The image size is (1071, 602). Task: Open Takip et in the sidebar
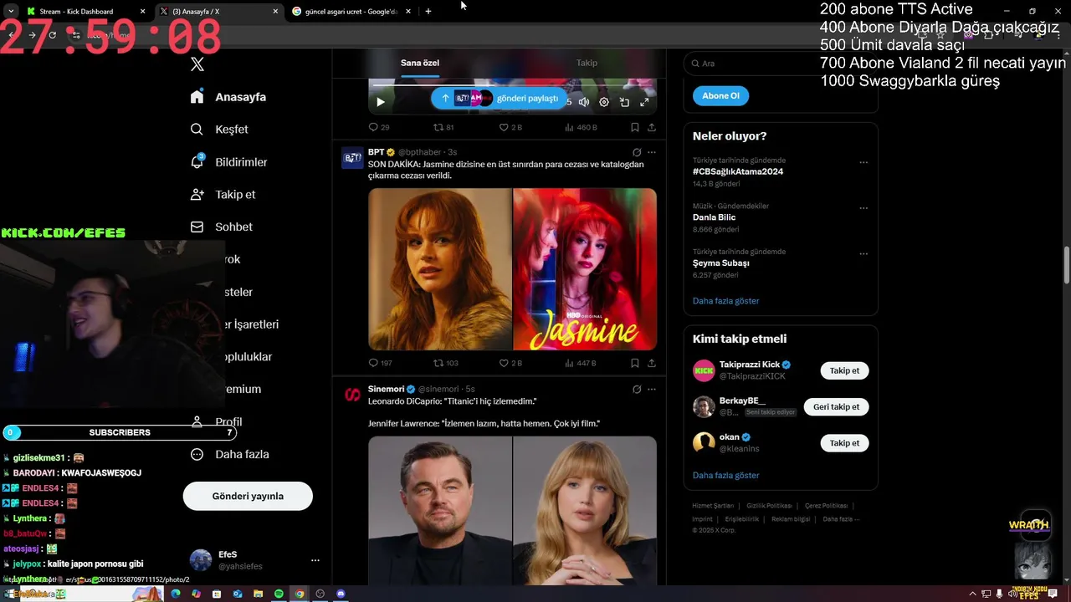(223, 195)
